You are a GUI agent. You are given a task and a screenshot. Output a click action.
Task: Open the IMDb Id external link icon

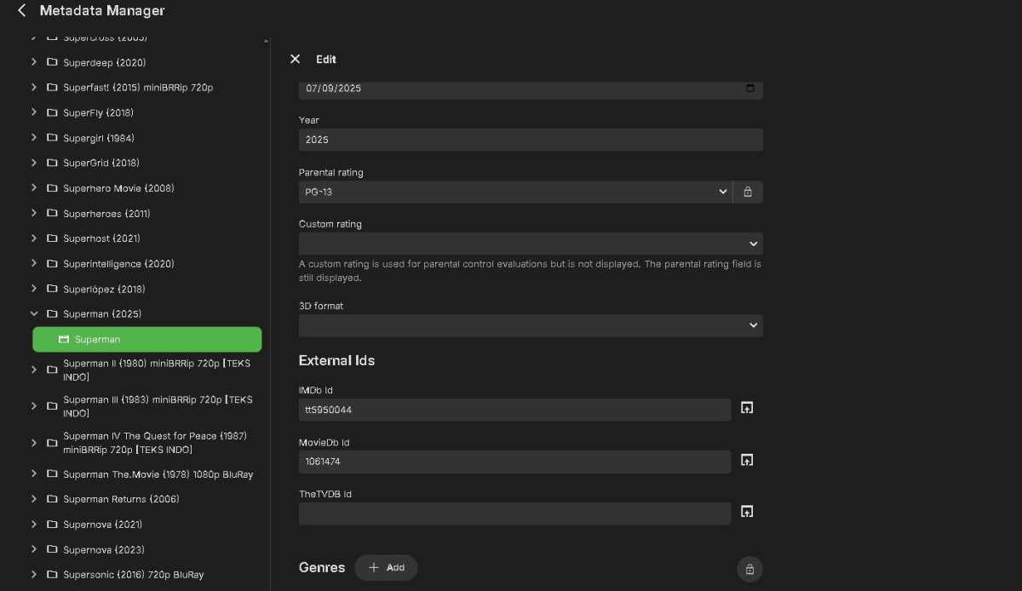pyautogui.click(x=747, y=409)
